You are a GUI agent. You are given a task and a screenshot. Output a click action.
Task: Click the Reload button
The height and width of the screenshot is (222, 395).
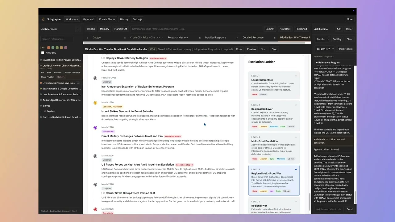(91, 29)
